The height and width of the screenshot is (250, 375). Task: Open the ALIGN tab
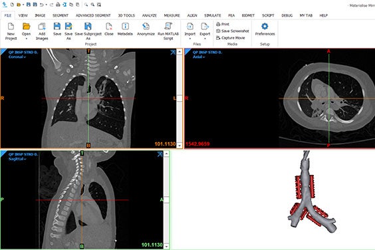192,15
